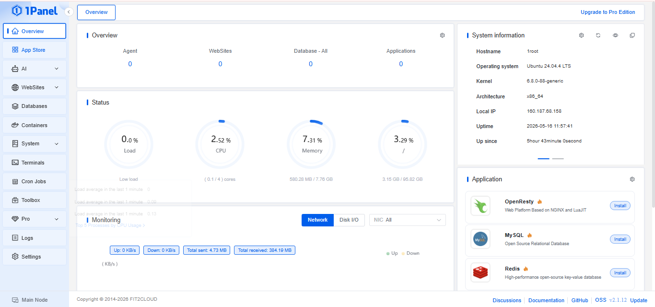The width and height of the screenshot is (655, 307).
Task: Open Overview card settings gear
Action: pos(443,35)
